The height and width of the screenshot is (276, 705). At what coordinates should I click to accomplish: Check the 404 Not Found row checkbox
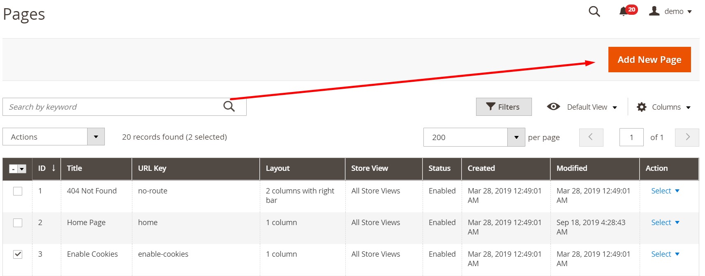(x=18, y=191)
